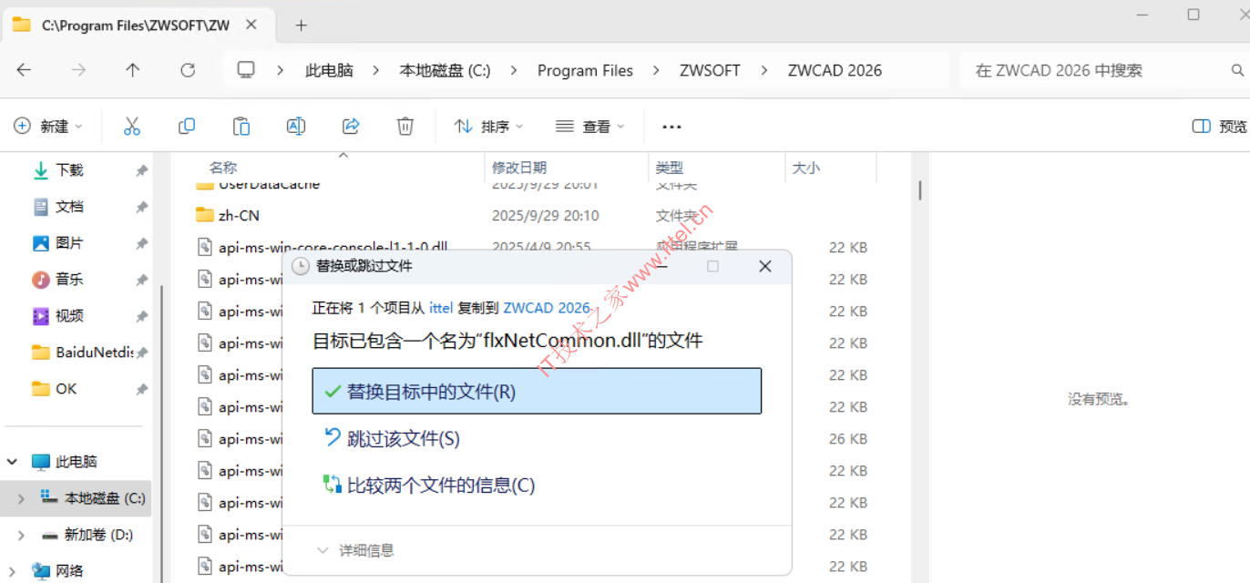
Task: Open the 新建 dropdown menu
Action: (x=48, y=127)
